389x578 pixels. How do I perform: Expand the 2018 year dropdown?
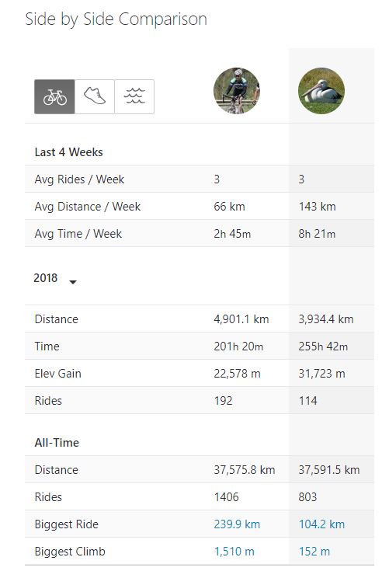pyautogui.click(x=55, y=278)
